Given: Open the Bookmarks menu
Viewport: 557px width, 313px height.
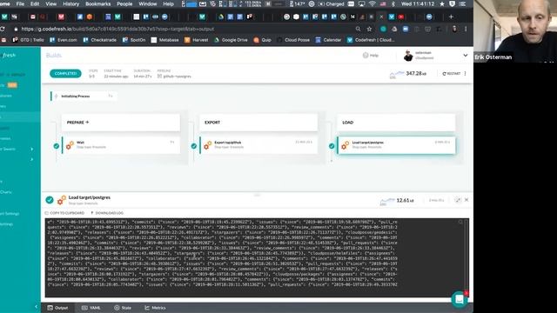Looking at the screenshot, I should coord(97,3).
